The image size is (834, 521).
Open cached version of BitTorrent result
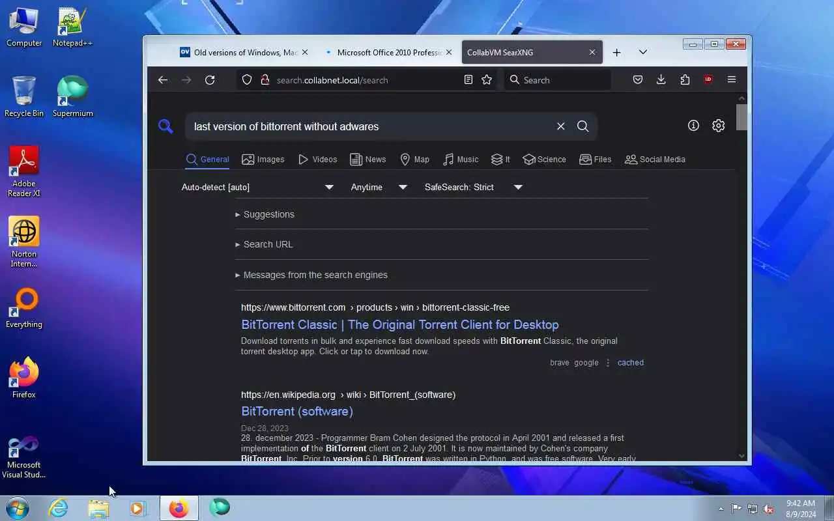(630, 363)
